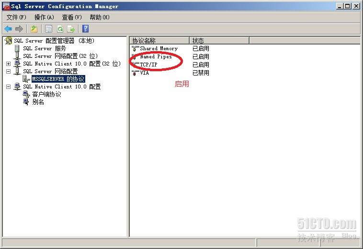Collapse the SQL Native Client 10.0 配置 node
This screenshot has width=363, height=249.
point(8,87)
